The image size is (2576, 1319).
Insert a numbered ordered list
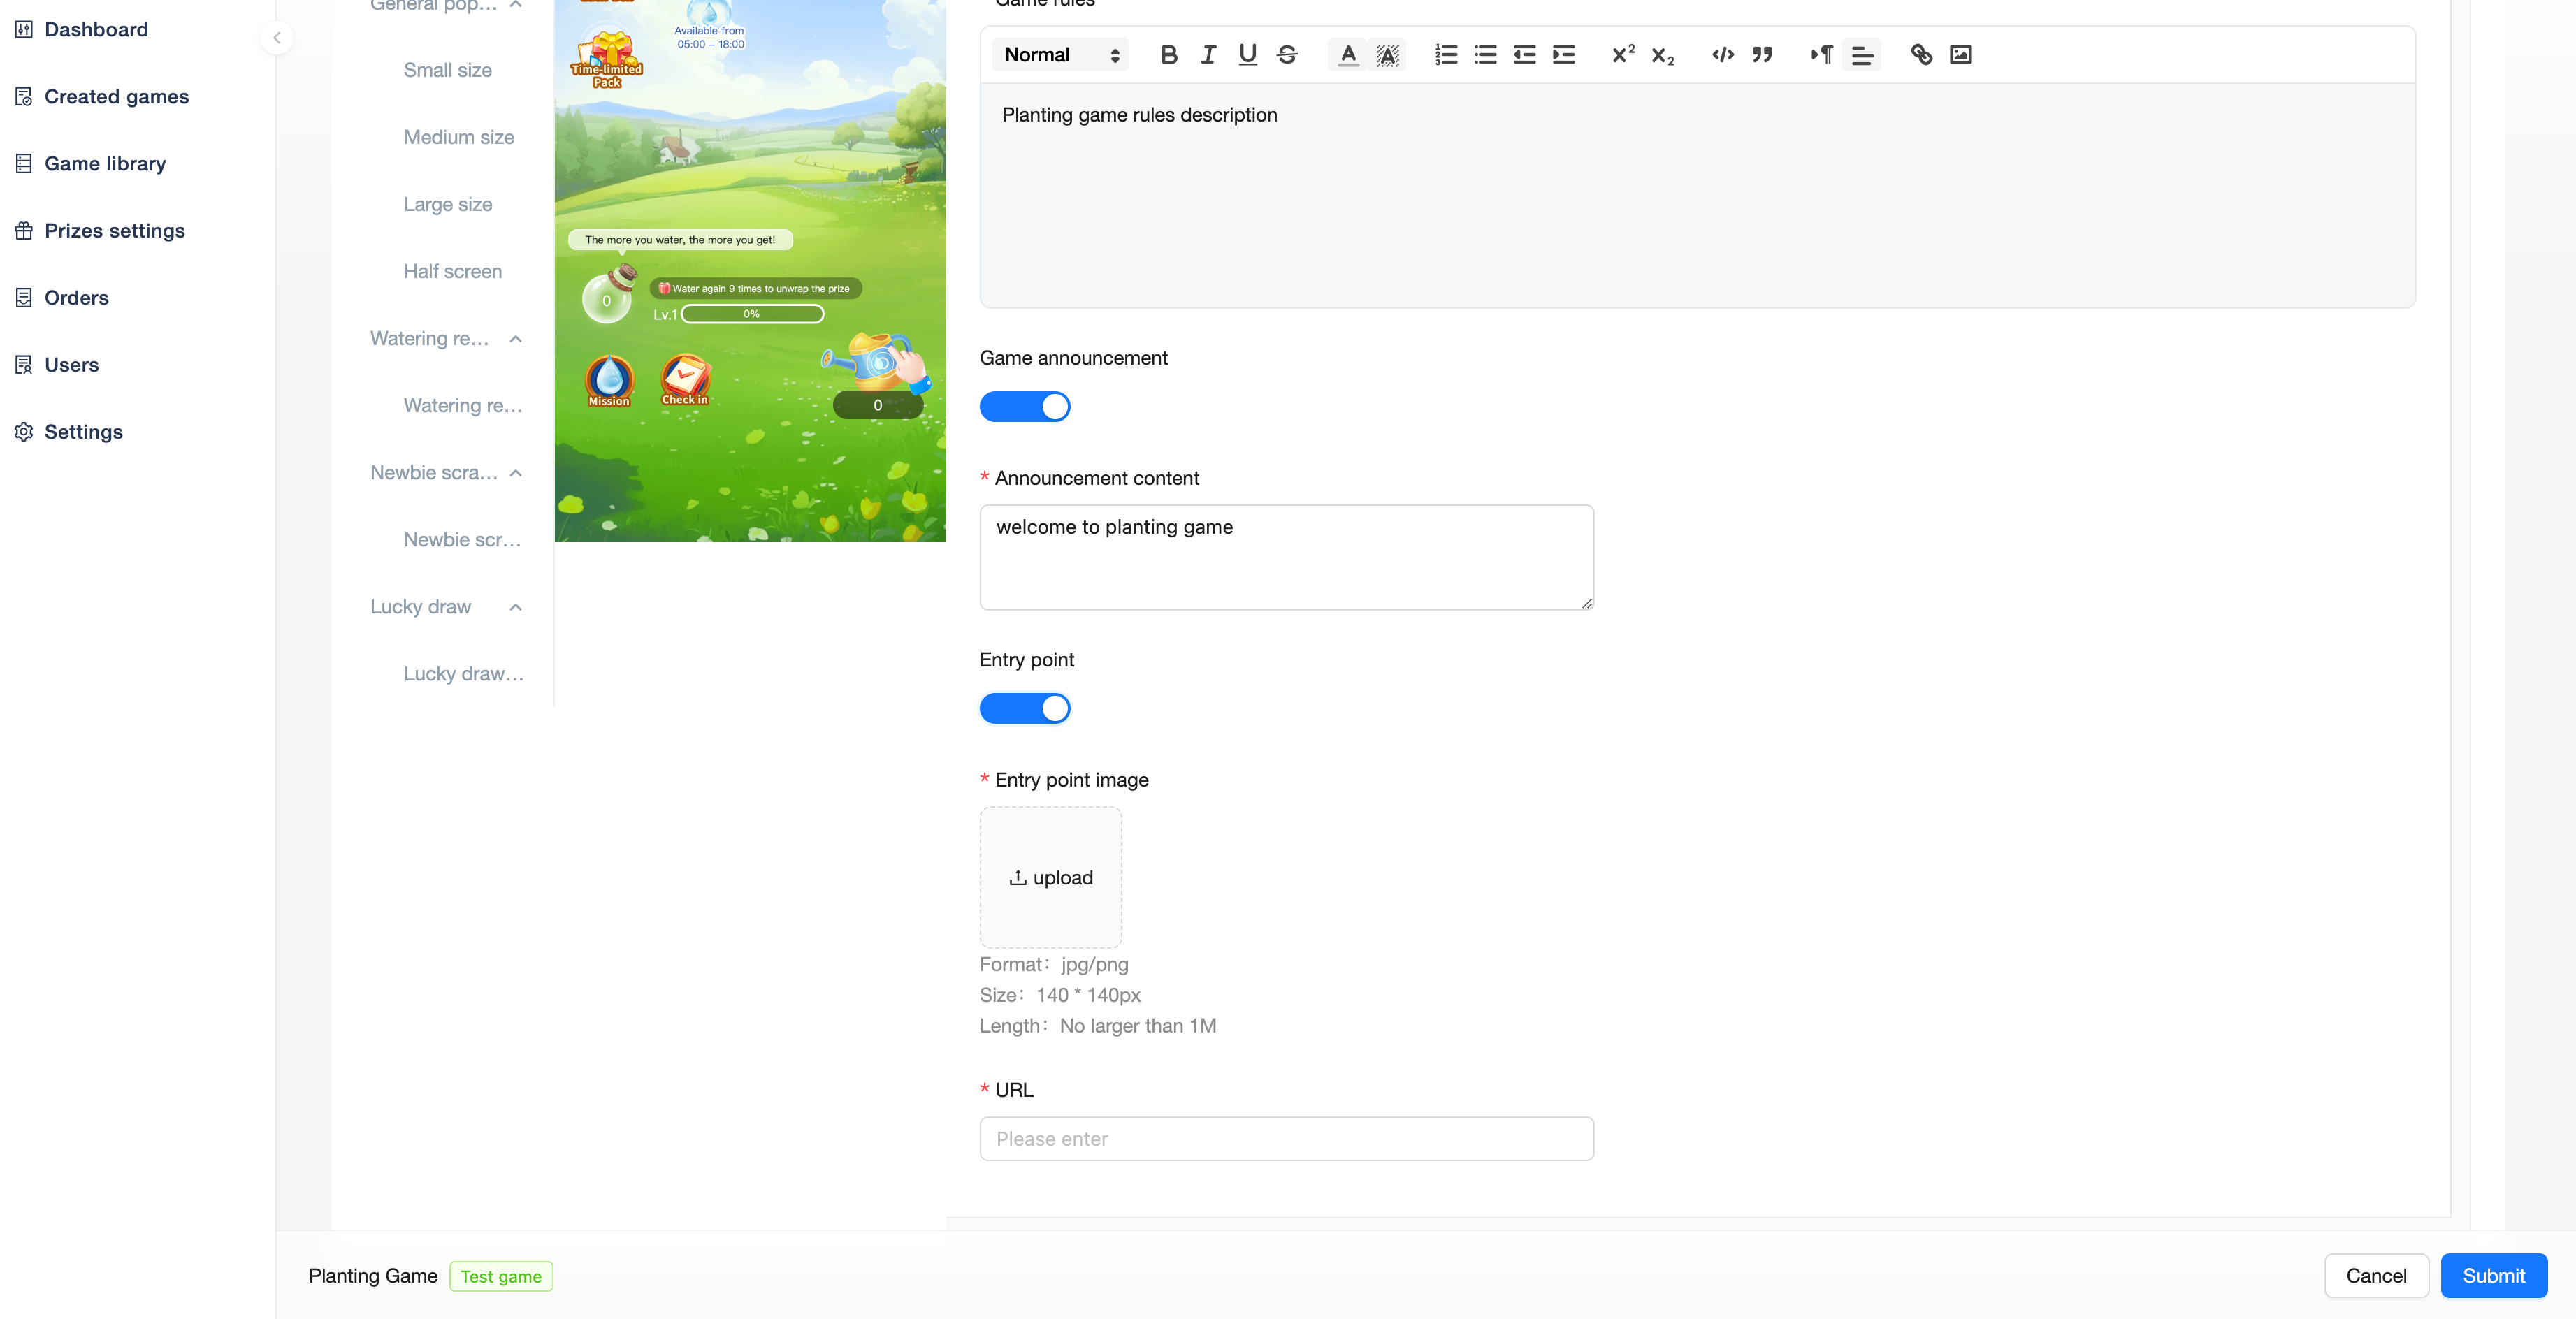1445,55
